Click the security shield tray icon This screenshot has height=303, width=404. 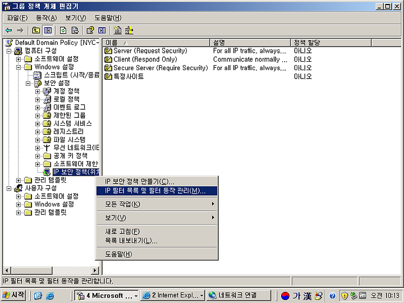pyautogui.click(x=344, y=296)
